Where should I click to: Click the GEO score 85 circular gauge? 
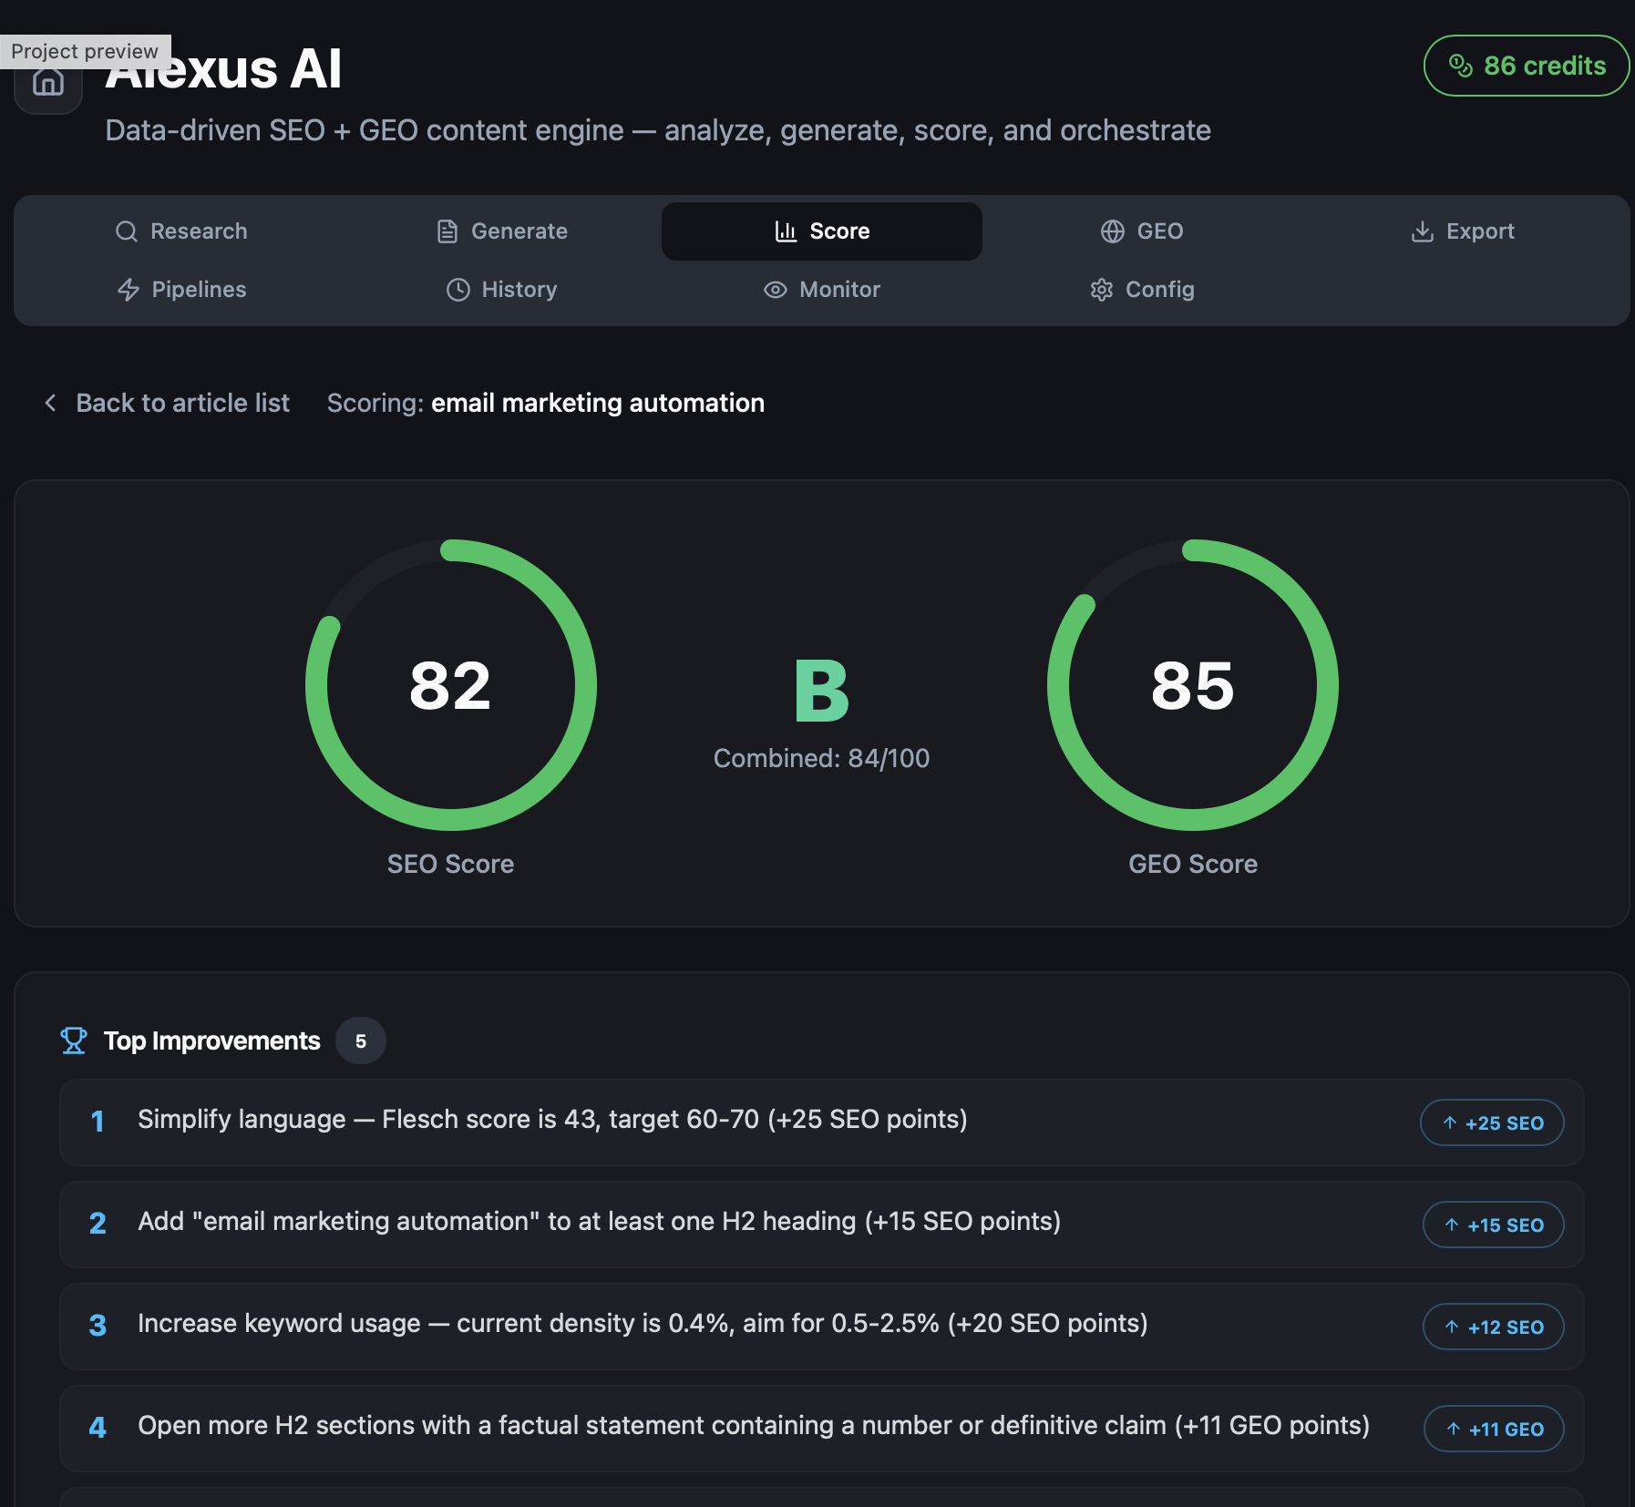(1193, 685)
